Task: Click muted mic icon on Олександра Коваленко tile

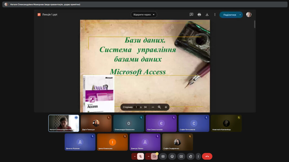Action: point(141,118)
